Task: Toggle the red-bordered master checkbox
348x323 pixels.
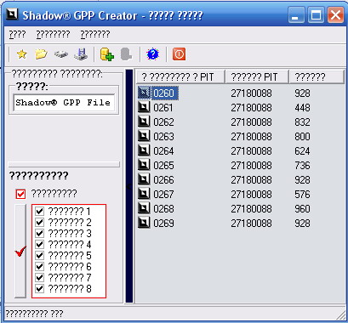Action: click(20, 194)
